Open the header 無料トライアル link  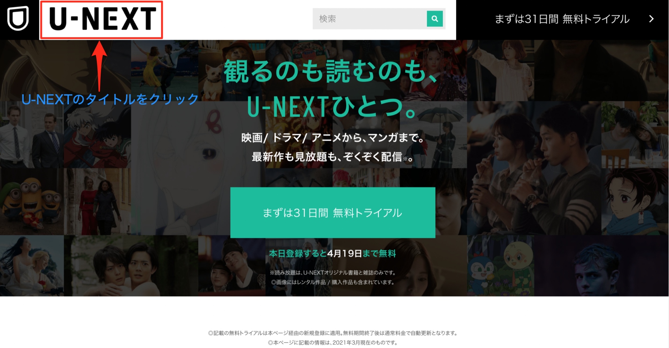562,19
